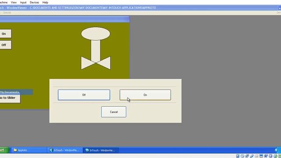Cancel the On/Off popup dialog
The height and width of the screenshot is (158, 281).
click(x=114, y=112)
